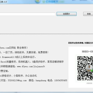Click the avatar in the QR code
Viewport: 93px width, 93px height.
[89, 68]
